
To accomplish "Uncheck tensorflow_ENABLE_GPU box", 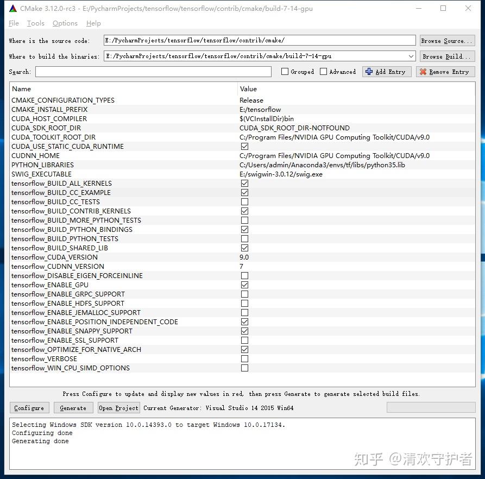I will pyautogui.click(x=244, y=285).
